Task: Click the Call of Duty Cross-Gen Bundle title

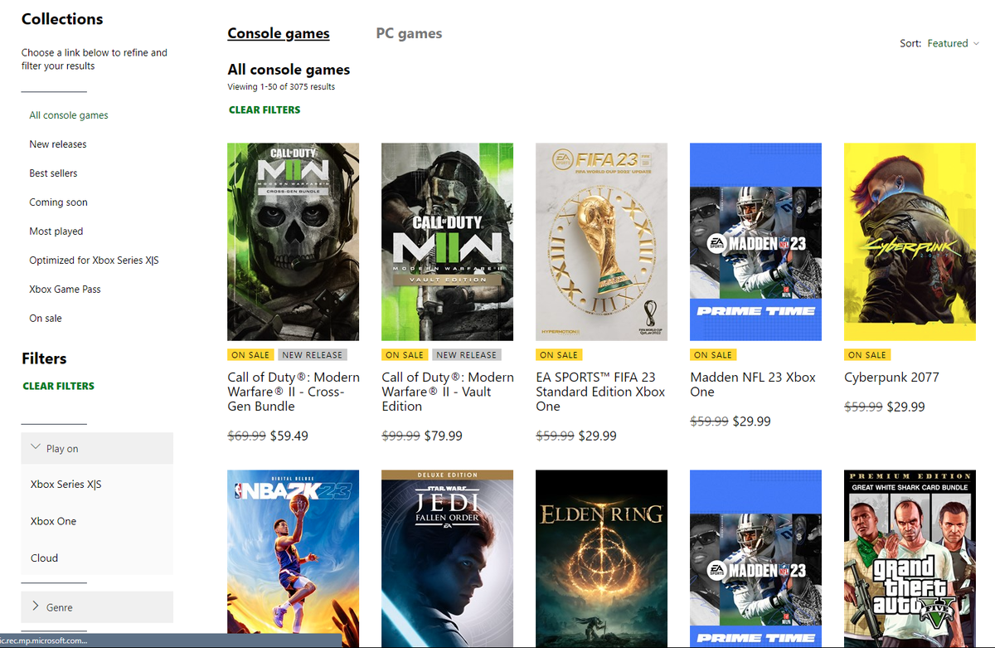Action: (x=294, y=392)
